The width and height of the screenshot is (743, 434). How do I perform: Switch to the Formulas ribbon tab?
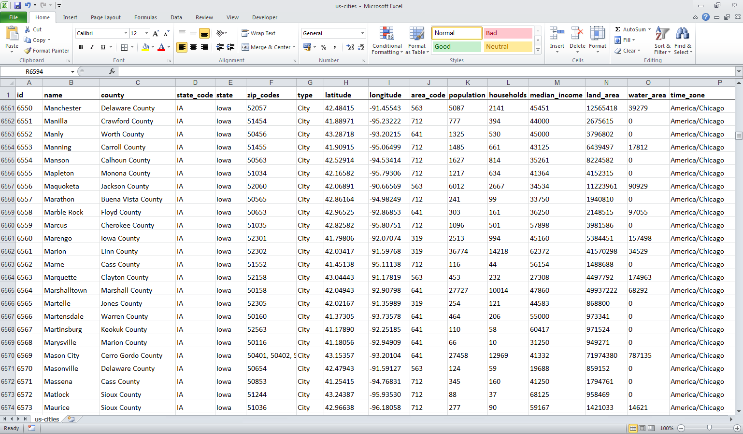click(x=145, y=17)
